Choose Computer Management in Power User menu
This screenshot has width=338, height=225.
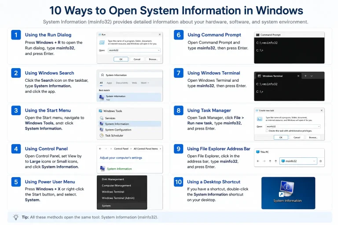116,185
